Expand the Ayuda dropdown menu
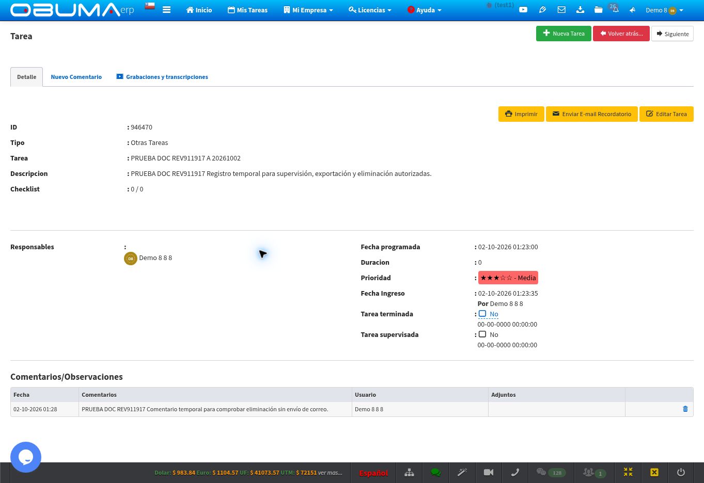Screen dimensions: 704x483 (425, 10)
